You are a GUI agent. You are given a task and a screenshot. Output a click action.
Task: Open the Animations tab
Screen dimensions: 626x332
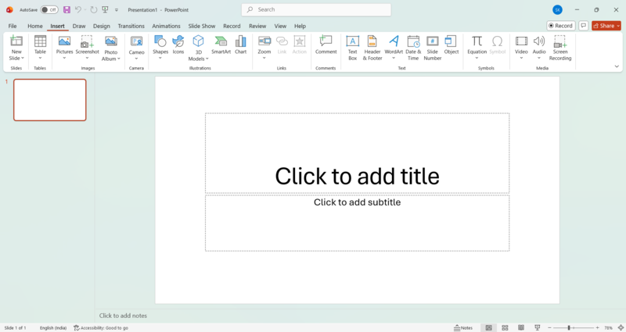click(x=166, y=26)
